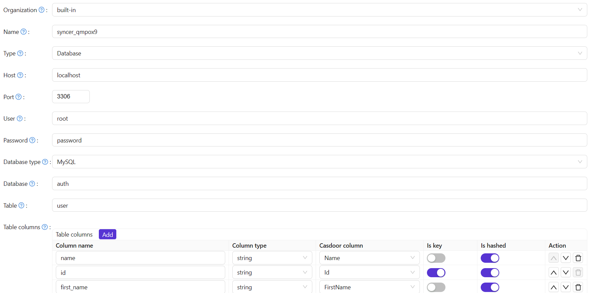Click the help icon next to Password
591x293 pixels.
coord(32,140)
